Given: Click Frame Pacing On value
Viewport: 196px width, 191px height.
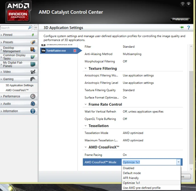Looking at the screenshot, I should click(x=125, y=155).
